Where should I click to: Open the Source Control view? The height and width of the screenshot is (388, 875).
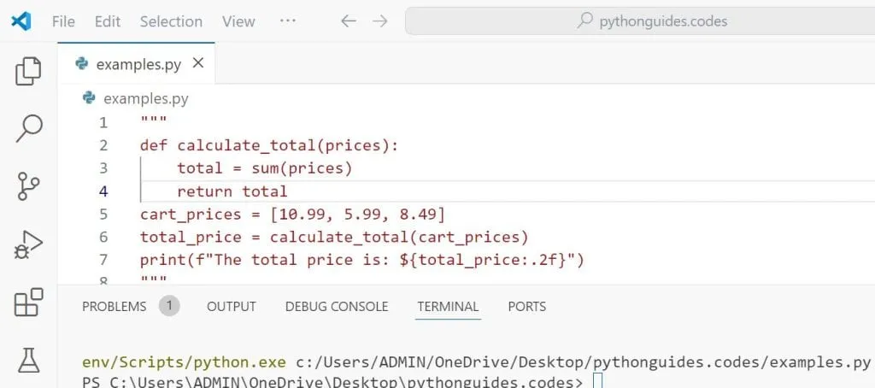click(x=28, y=186)
